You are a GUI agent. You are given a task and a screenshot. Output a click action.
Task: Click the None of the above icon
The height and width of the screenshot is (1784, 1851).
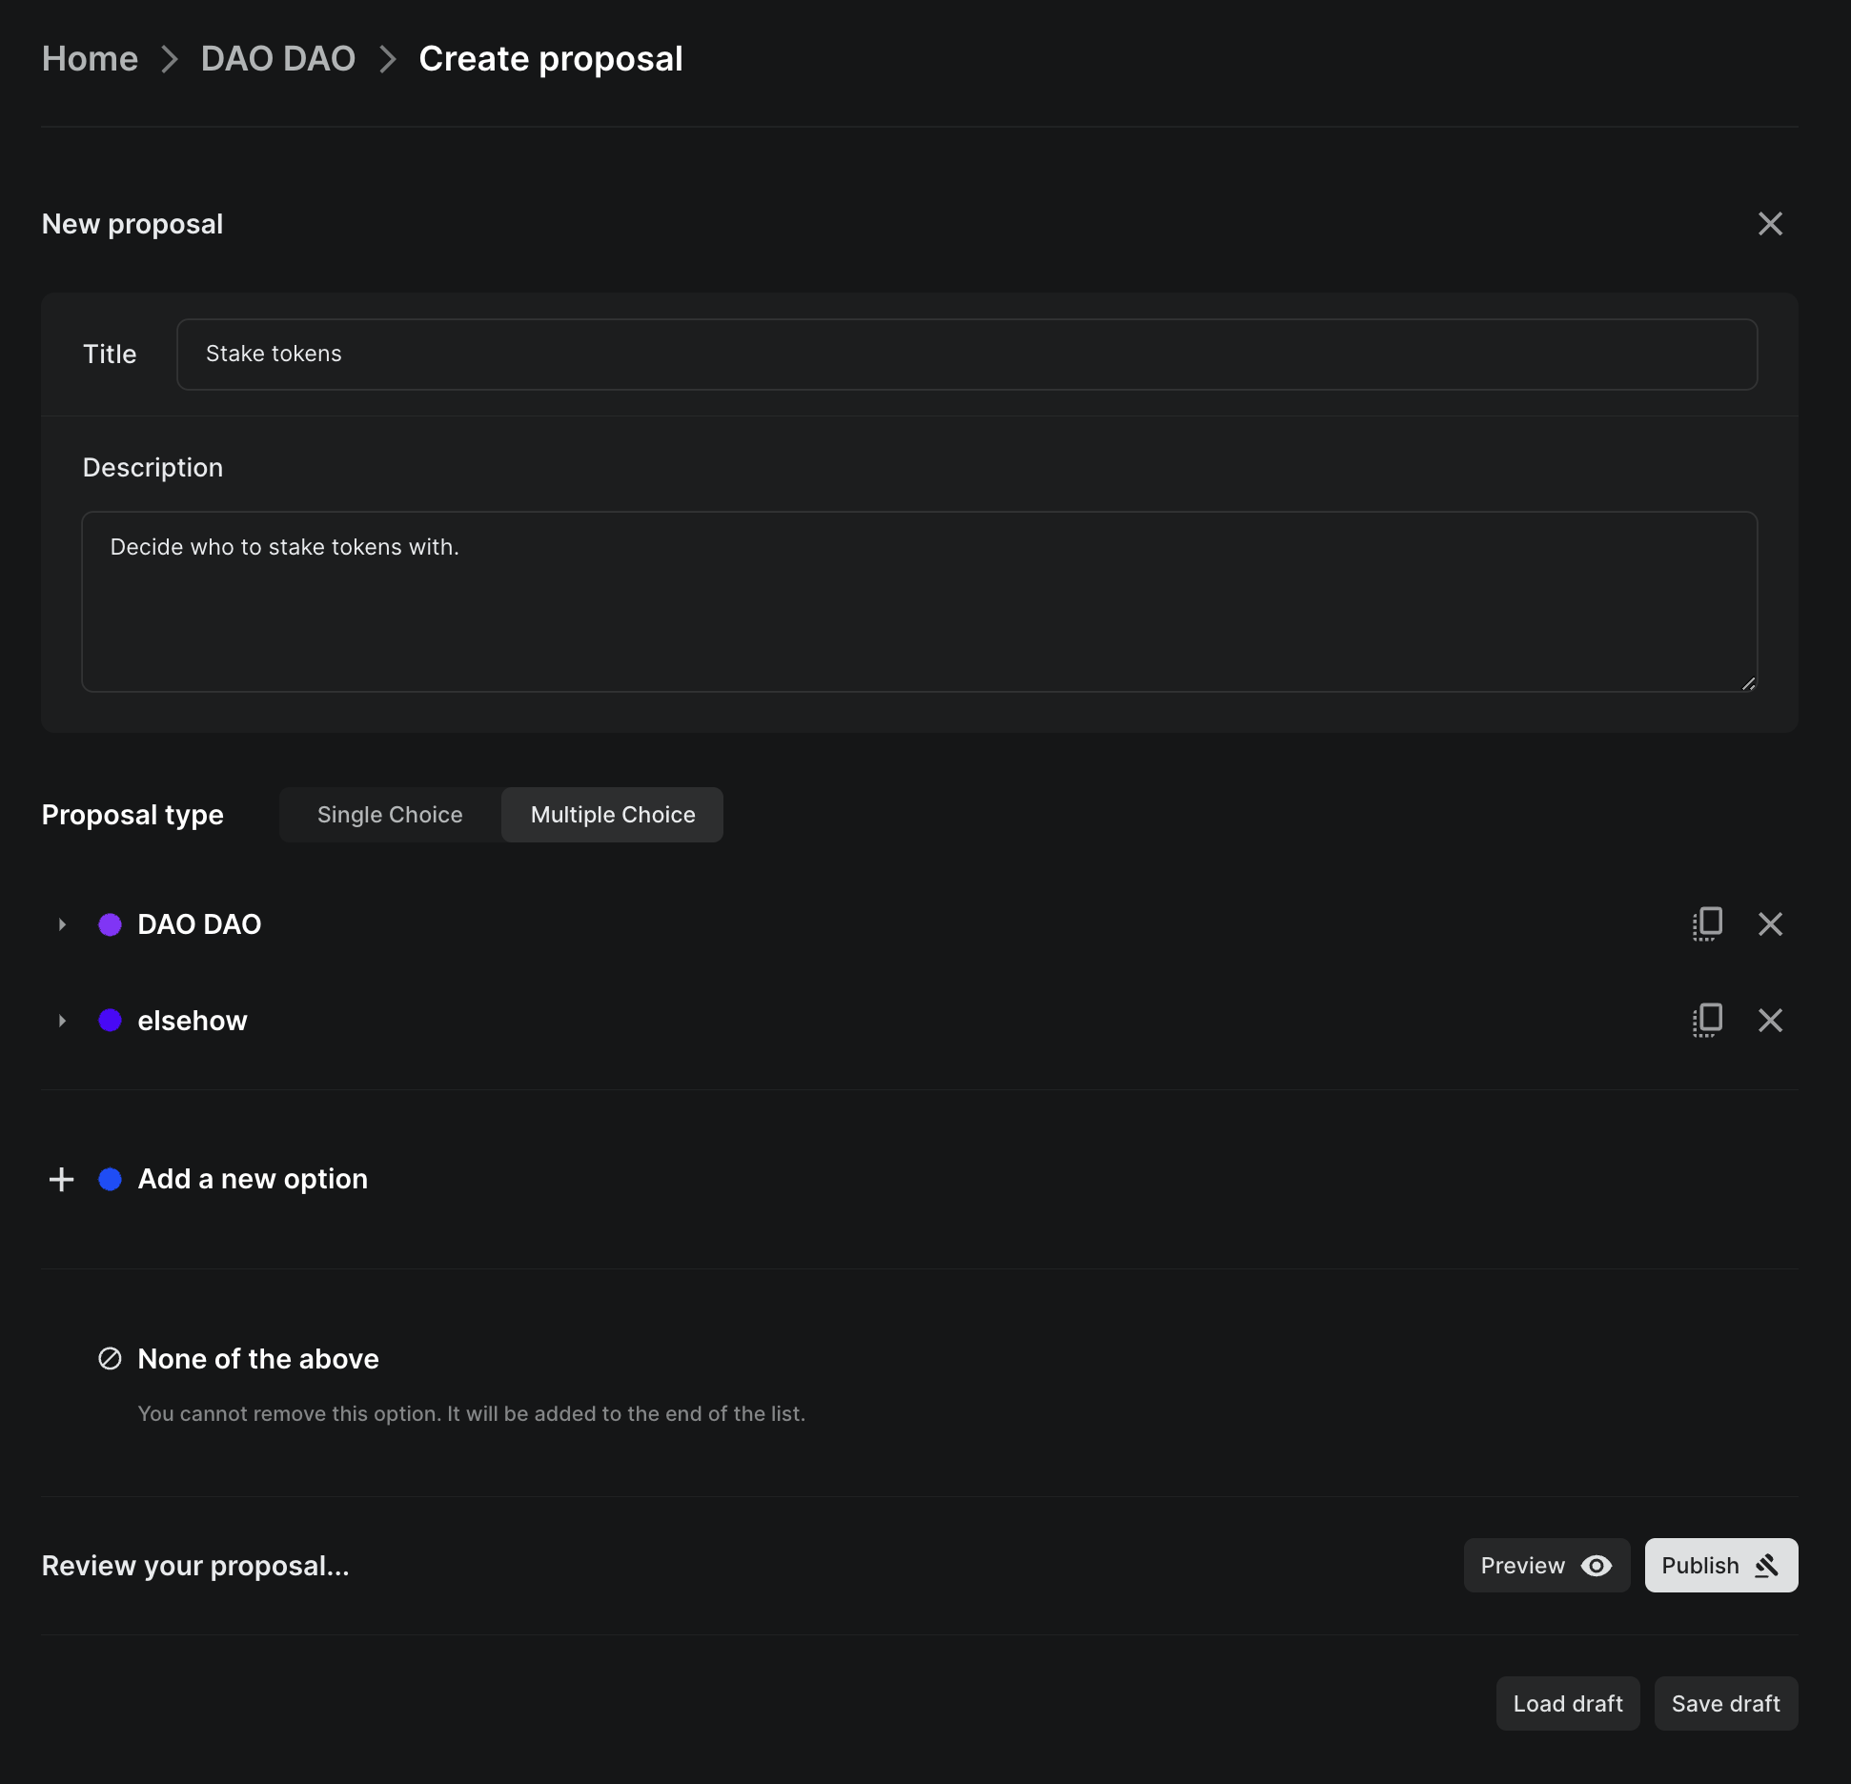[111, 1358]
